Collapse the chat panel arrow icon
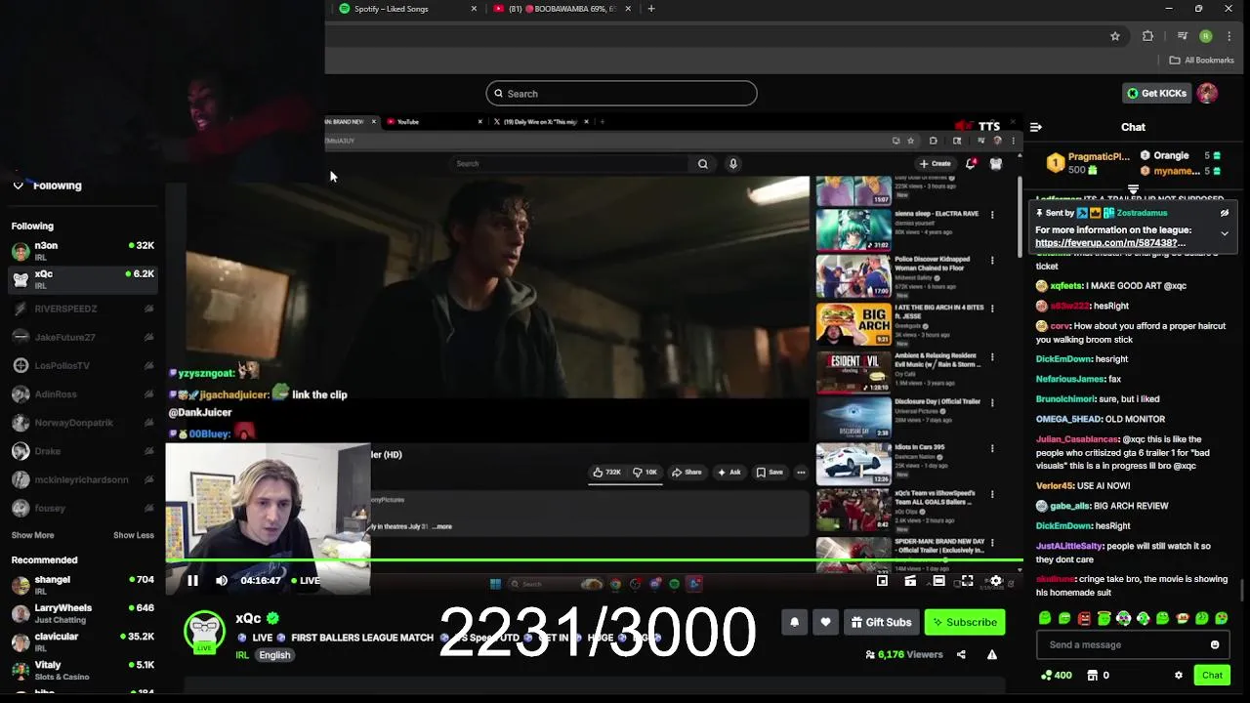This screenshot has height=703, width=1250. pos(1035,127)
